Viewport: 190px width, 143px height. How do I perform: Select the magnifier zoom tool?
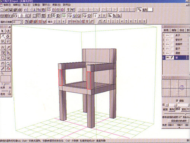[8, 64]
